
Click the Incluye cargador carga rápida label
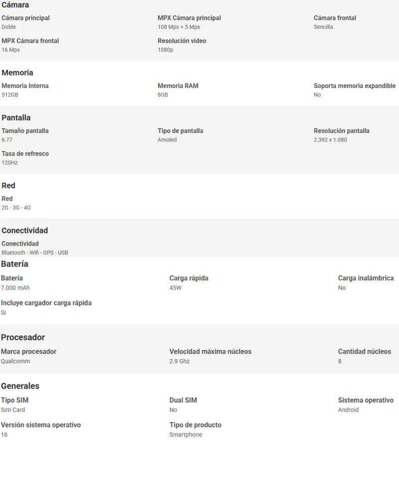pyautogui.click(x=46, y=303)
